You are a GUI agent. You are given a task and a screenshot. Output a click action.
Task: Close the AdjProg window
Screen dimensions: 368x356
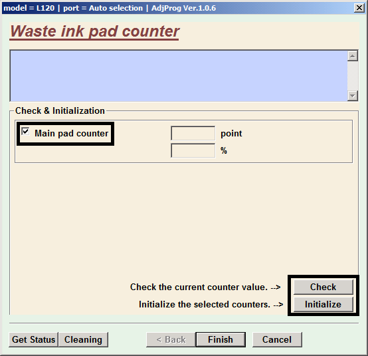coord(359,8)
